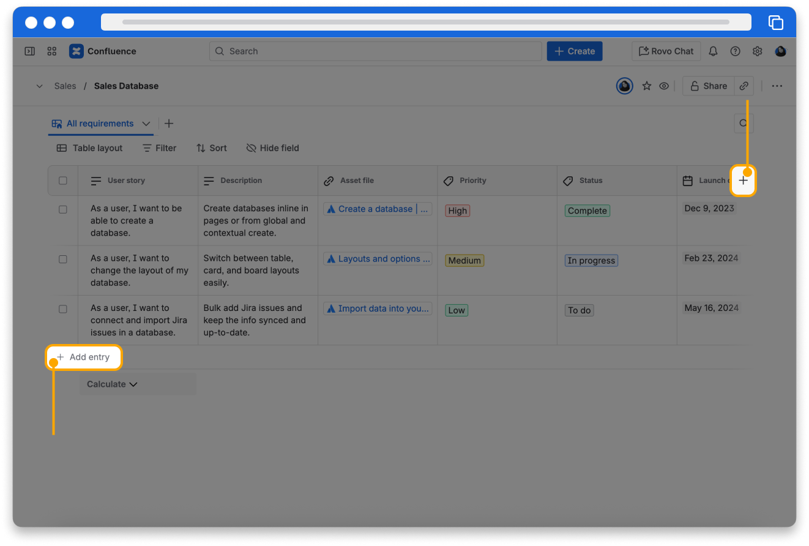The image size is (809, 546).
Task: Open the All requirements view dropdown arrow
Action: point(146,124)
